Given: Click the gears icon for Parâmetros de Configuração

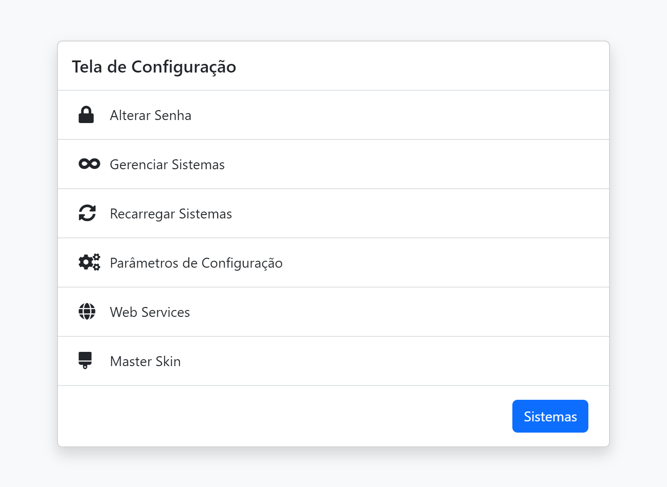Looking at the screenshot, I should (89, 262).
